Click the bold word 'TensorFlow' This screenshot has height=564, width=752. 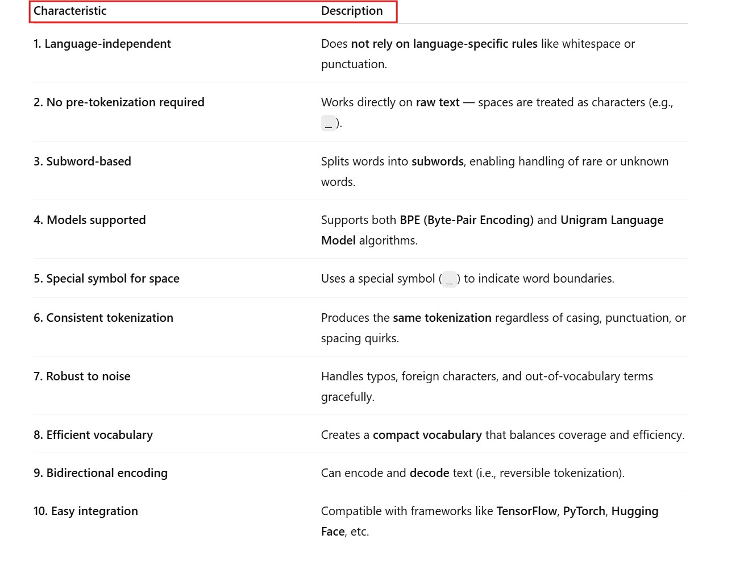pyautogui.click(x=526, y=511)
